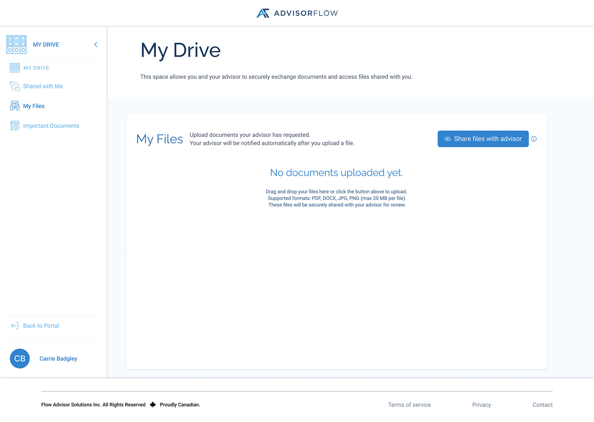The width and height of the screenshot is (594, 422).
Task: Collapse the sidebar with the chevron
Action: [x=96, y=44]
